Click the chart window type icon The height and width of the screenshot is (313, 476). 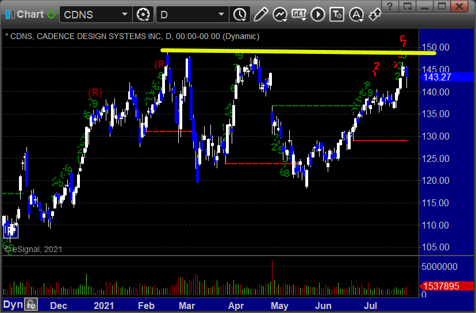click(x=10, y=14)
